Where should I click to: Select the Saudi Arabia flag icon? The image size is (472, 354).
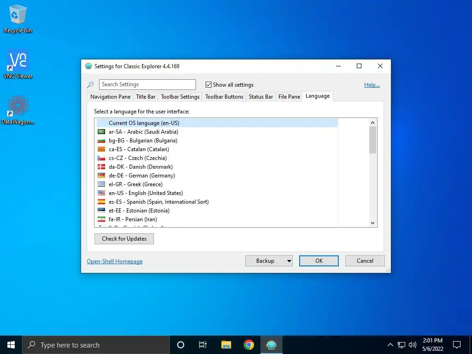pos(101,132)
